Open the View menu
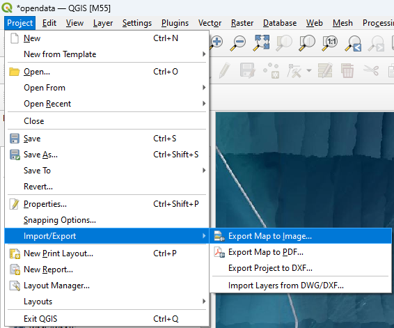 pyautogui.click(x=74, y=23)
